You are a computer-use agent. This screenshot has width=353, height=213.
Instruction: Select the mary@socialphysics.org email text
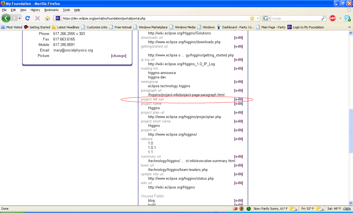coord(73,50)
